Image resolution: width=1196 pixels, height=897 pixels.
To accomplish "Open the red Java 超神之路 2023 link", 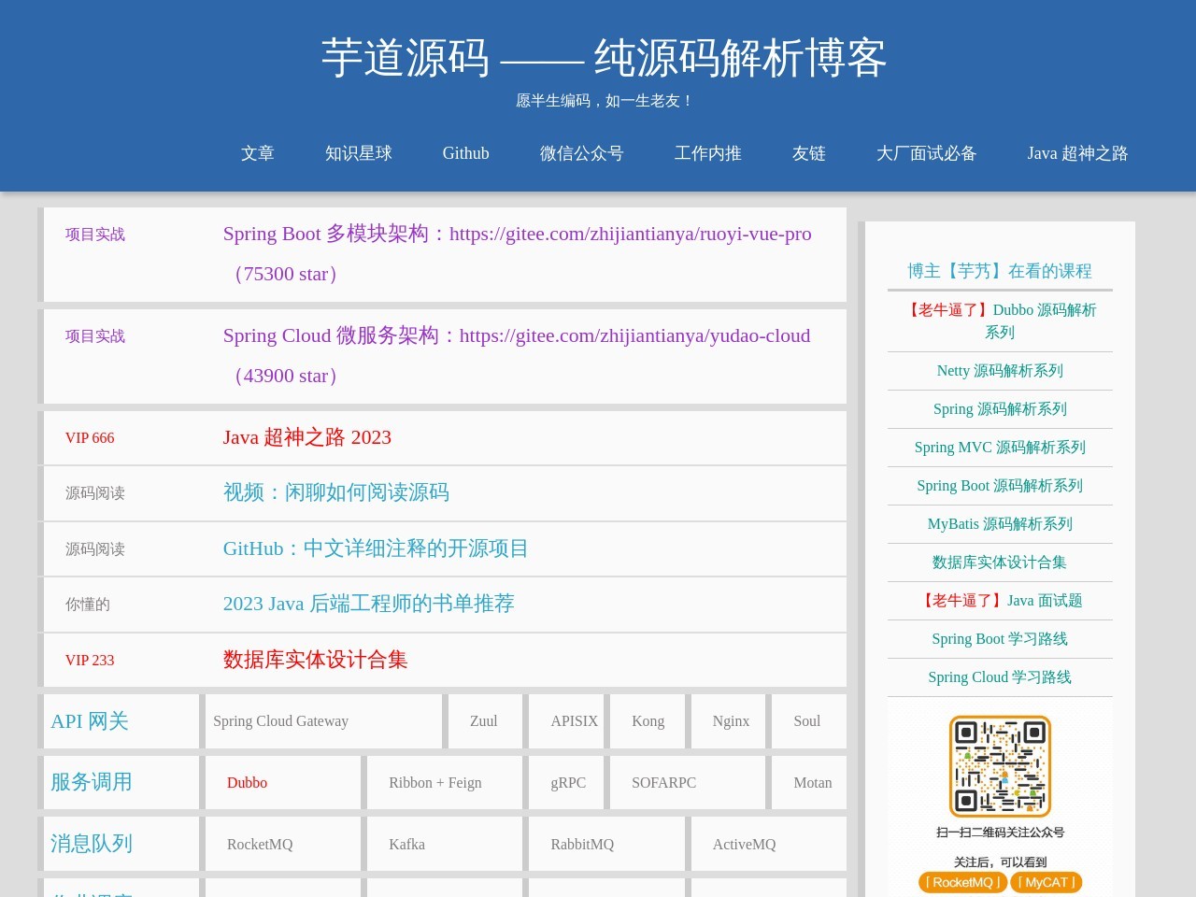I will [306, 437].
